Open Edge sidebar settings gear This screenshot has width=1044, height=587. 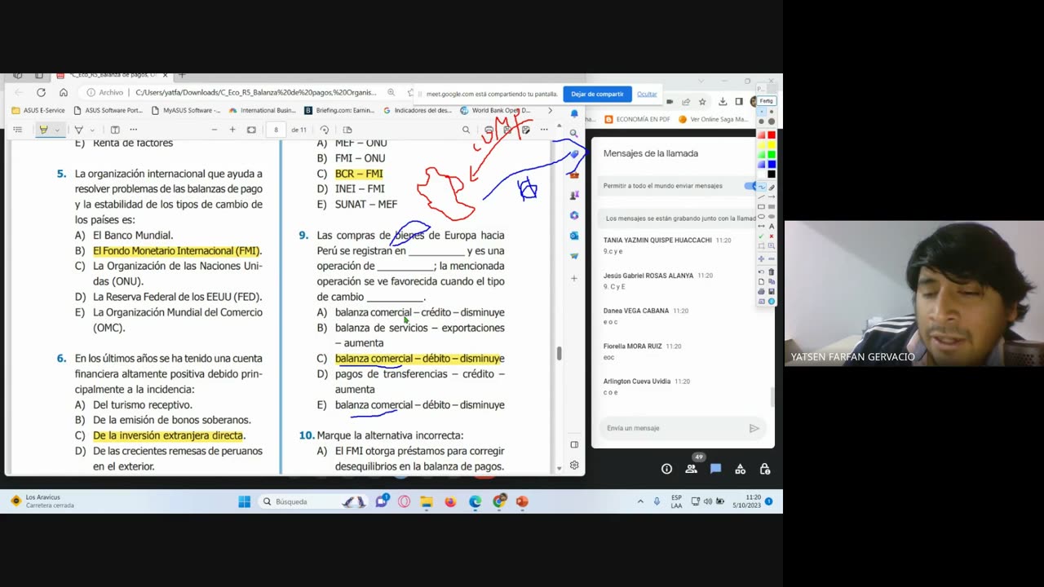(x=574, y=466)
